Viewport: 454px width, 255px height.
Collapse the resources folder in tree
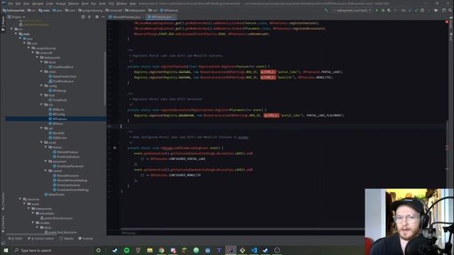pyautogui.click(x=21, y=199)
